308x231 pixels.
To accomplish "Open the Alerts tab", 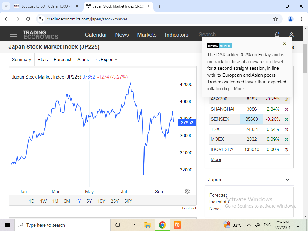I will (x=83, y=60).
